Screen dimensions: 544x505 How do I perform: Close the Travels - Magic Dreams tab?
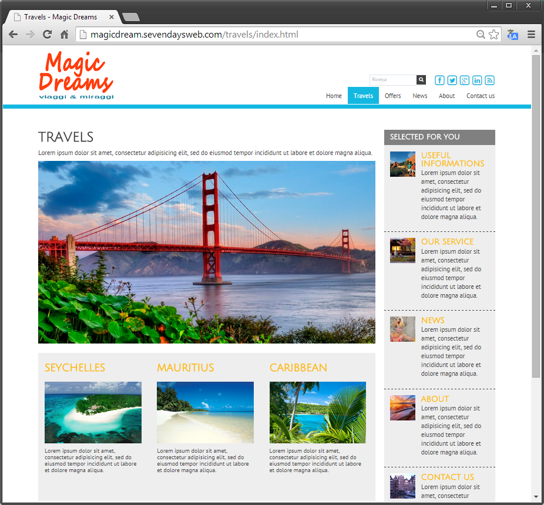pyautogui.click(x=112, y=16)
